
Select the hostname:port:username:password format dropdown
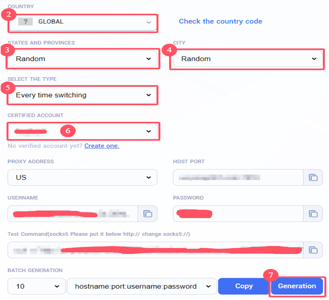[142, 286]
